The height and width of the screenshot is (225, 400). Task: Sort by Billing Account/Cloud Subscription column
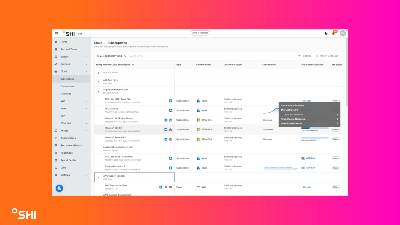point(115,64)
